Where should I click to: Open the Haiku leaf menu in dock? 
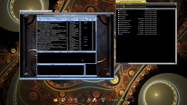[x=56, y=100]
